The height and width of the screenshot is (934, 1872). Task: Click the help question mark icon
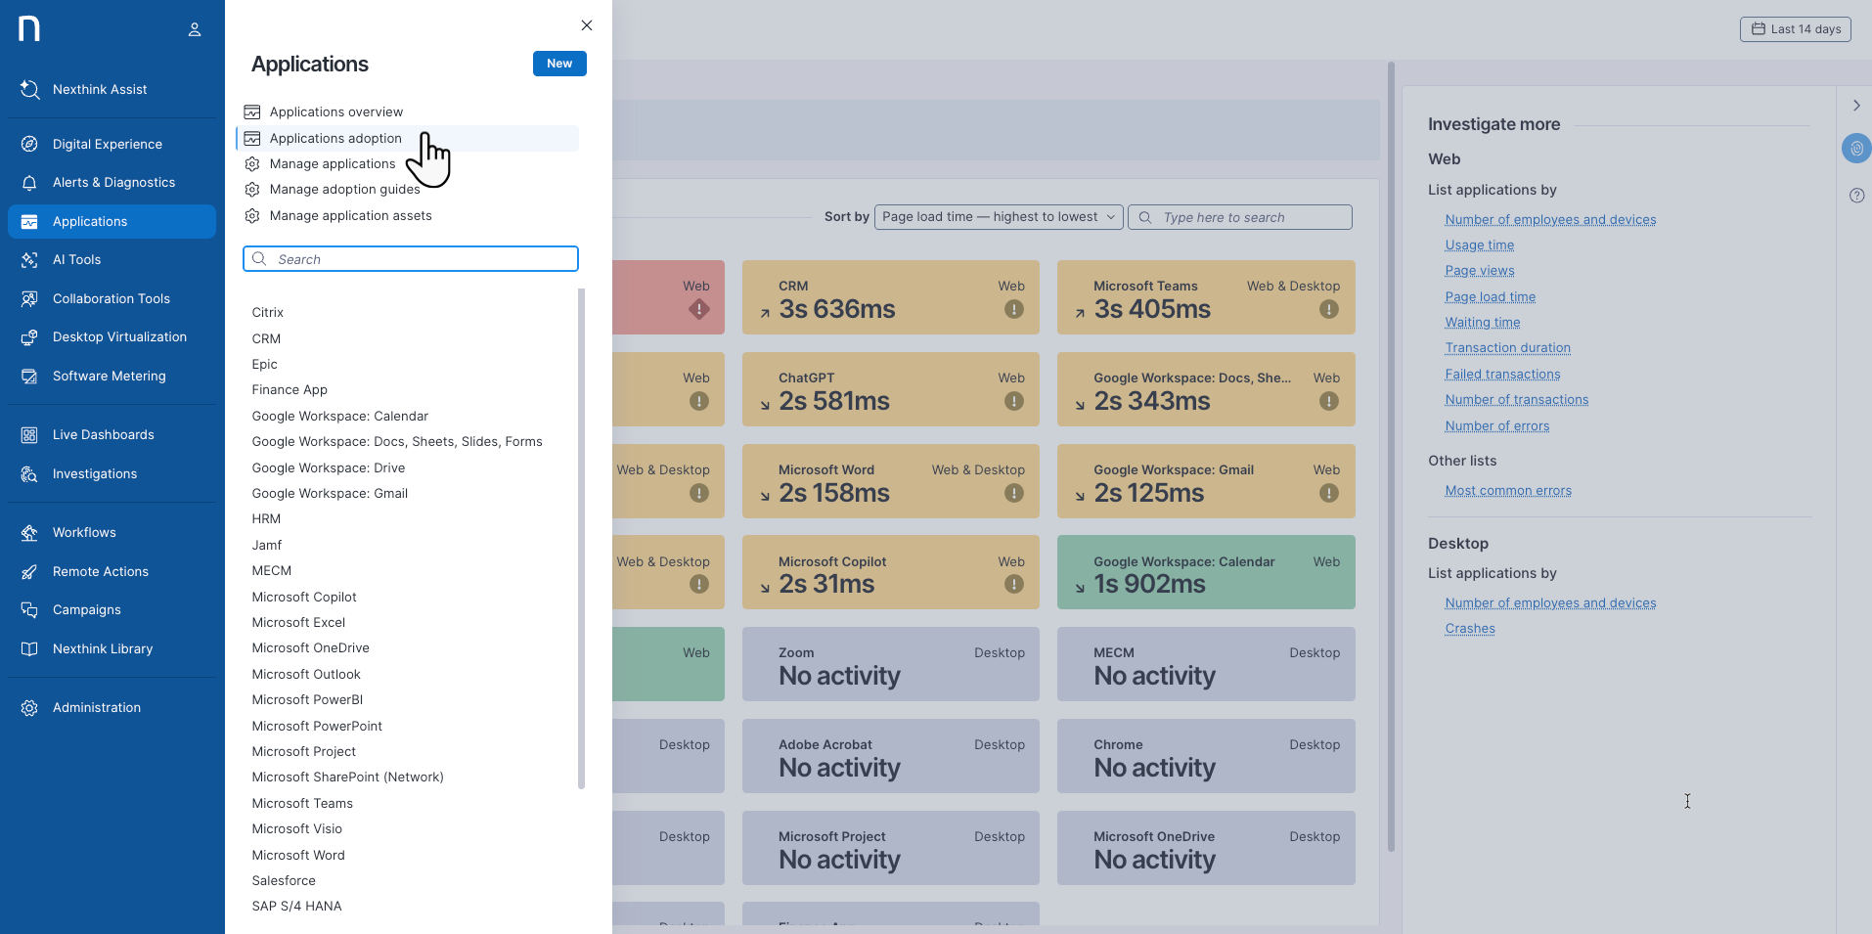[x=1856, y=196]
